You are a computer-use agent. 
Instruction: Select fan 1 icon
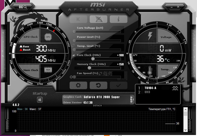(105, 74)
